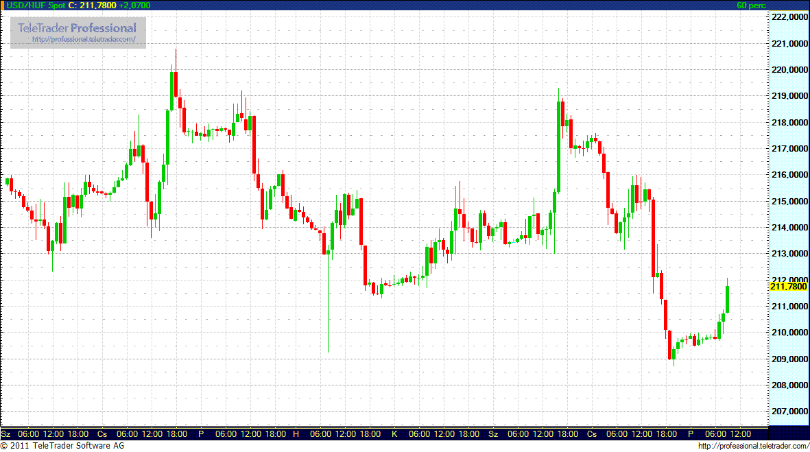Open the professional.teletrader.com link under the logo
The width and height of the screenshot is (810, 452).
[88, 40]
